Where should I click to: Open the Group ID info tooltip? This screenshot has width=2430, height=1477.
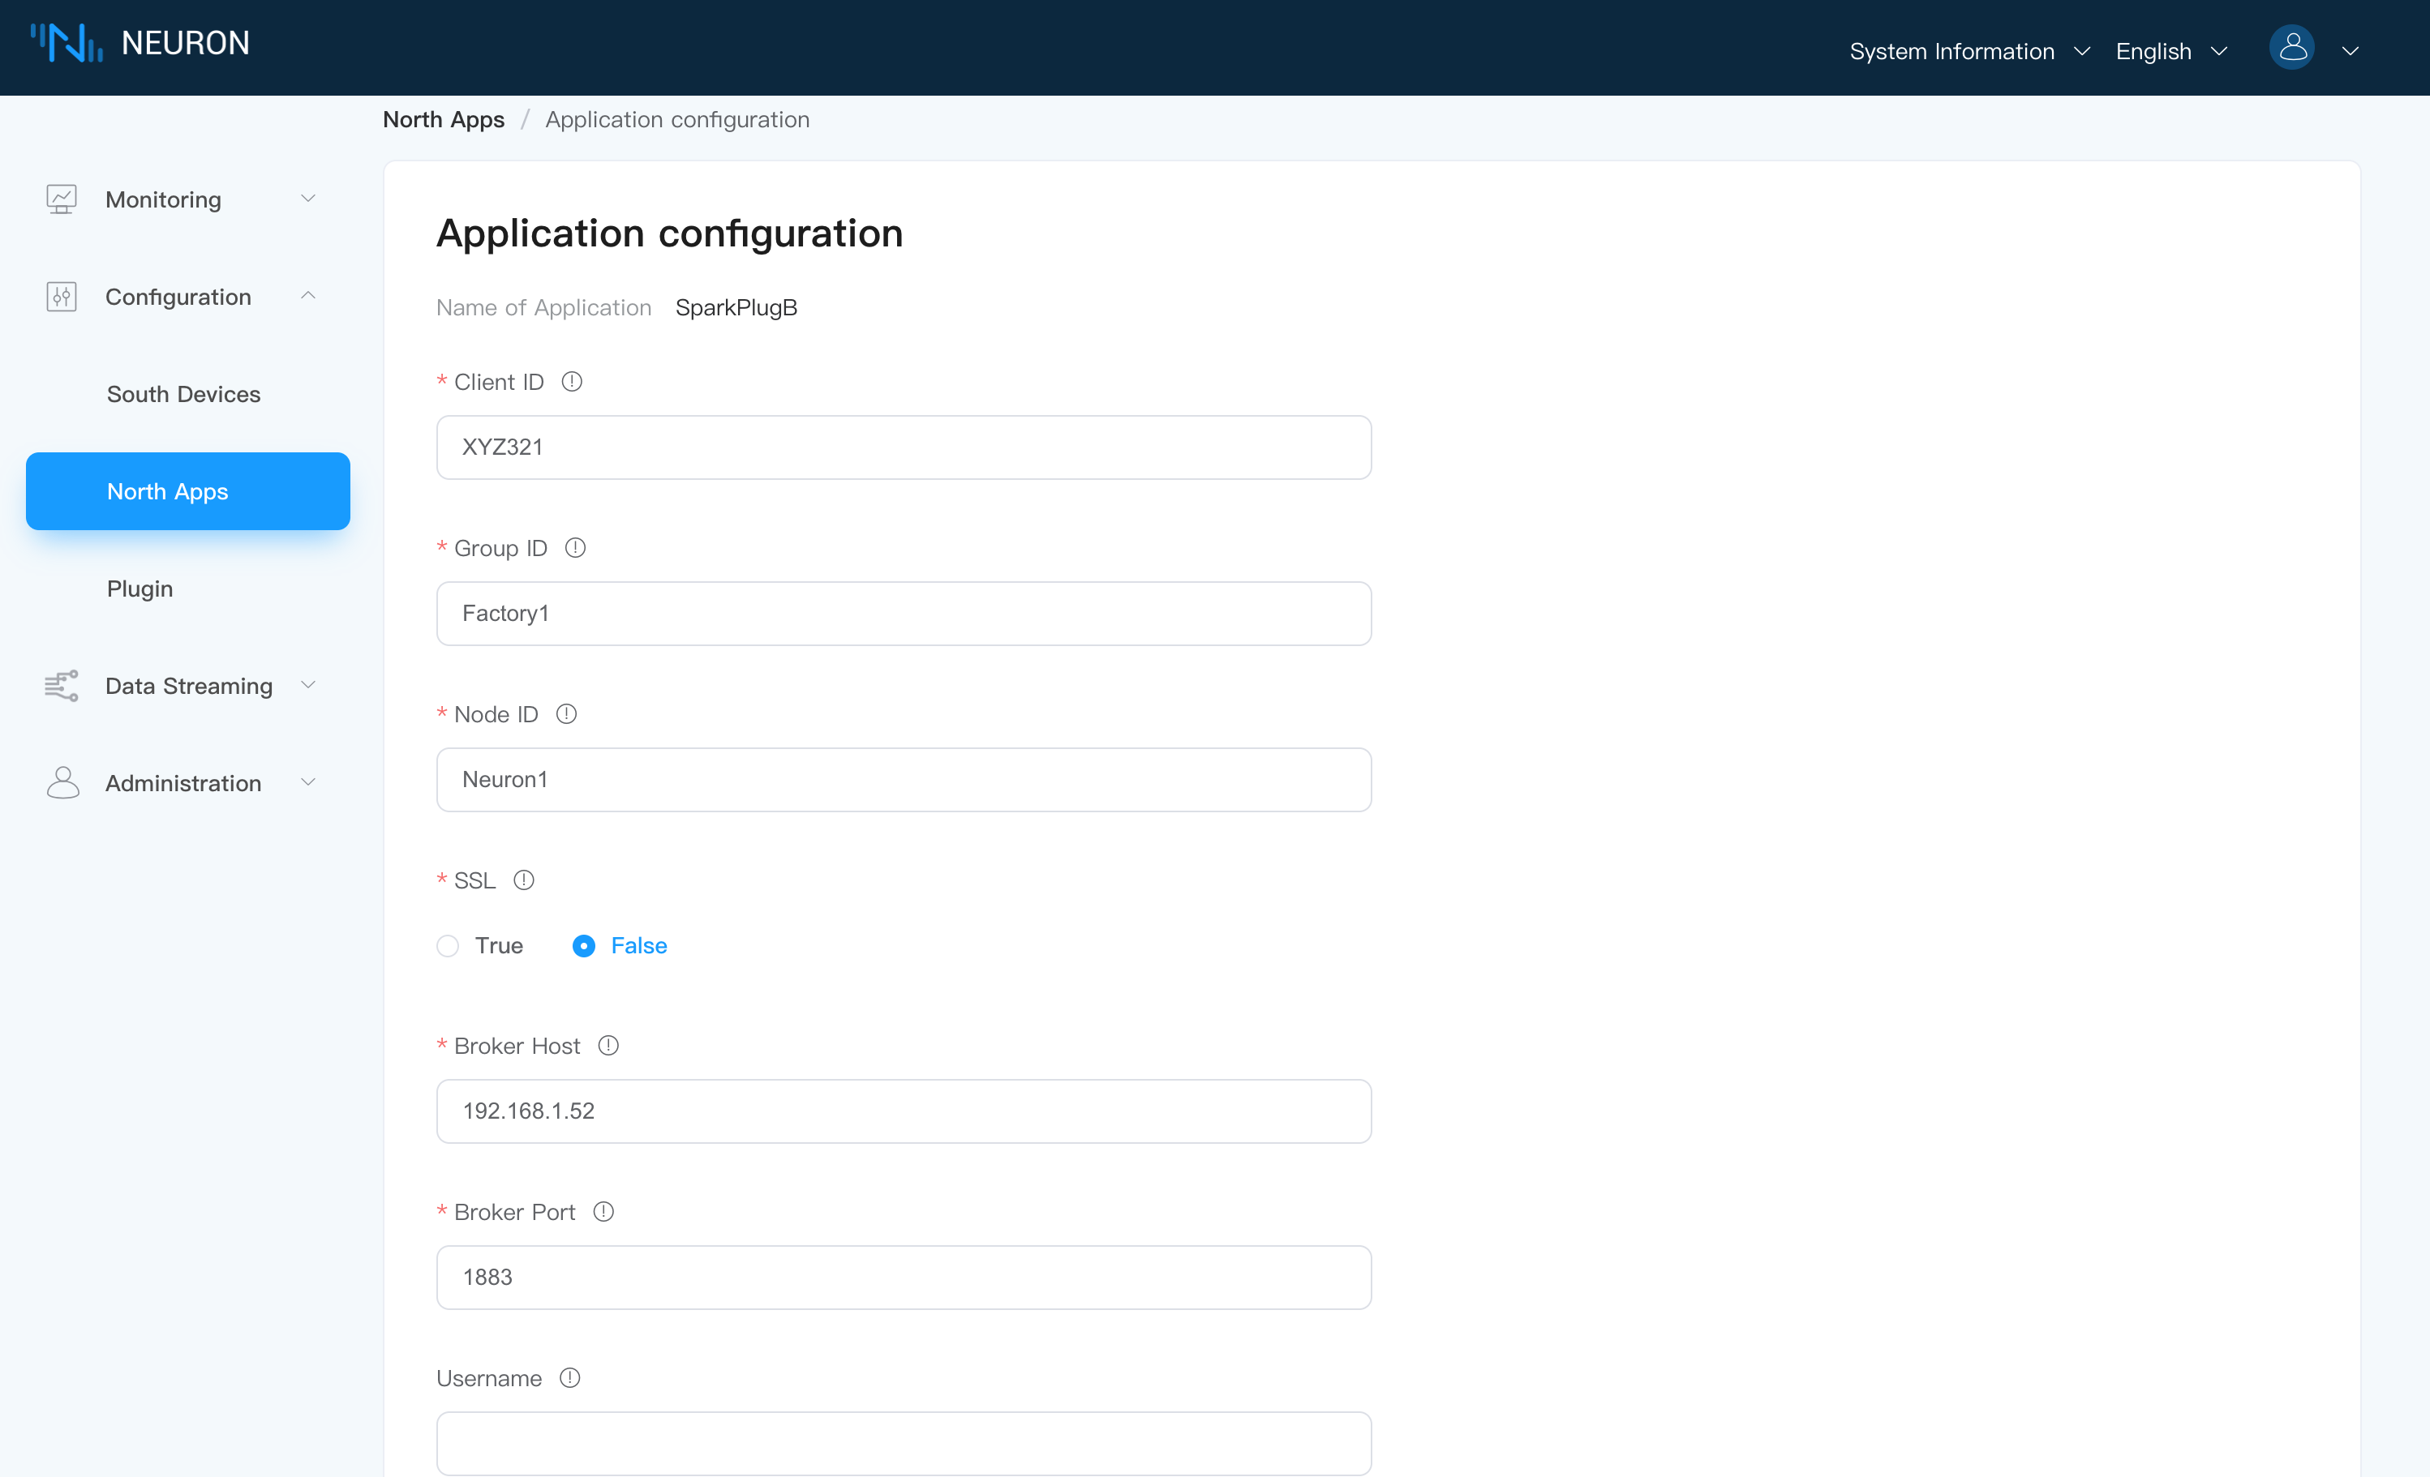pyautogui.click(x=576, y=547)
